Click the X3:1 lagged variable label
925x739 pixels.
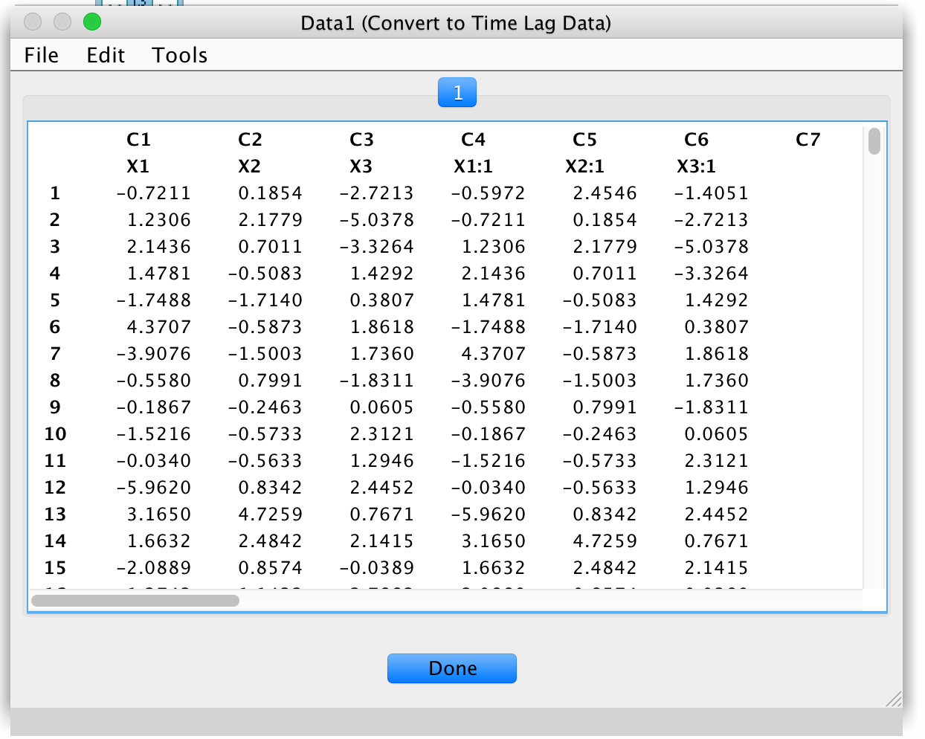694,166
